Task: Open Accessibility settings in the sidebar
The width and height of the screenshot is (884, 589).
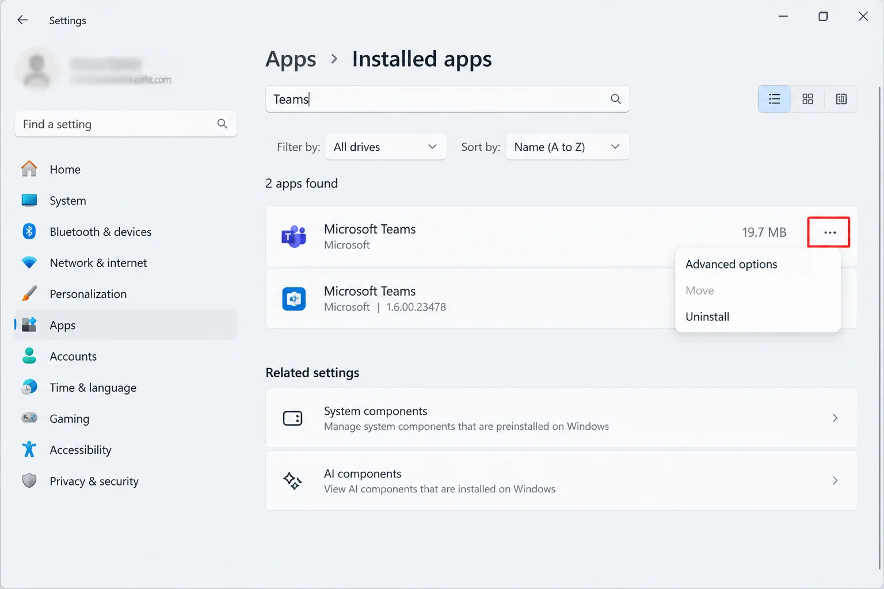Action: pyautogui.click(x=125, y=449)
